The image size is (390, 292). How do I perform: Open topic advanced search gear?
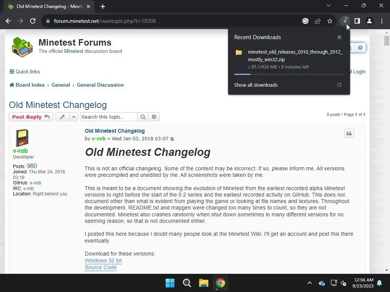(x=154, y=117)
